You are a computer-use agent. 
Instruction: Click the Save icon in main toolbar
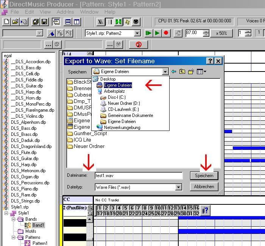click(x=44, y=22)
